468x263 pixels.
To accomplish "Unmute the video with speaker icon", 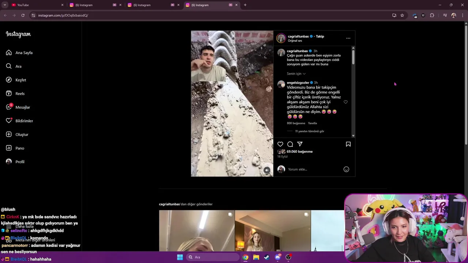I will (x=267, y=170).
